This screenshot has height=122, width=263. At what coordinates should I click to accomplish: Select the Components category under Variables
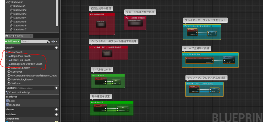(x=12, y=119)
